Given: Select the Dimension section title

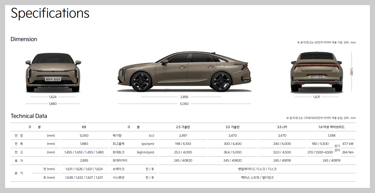Looking at the screenshot, I should coord(24,39).
